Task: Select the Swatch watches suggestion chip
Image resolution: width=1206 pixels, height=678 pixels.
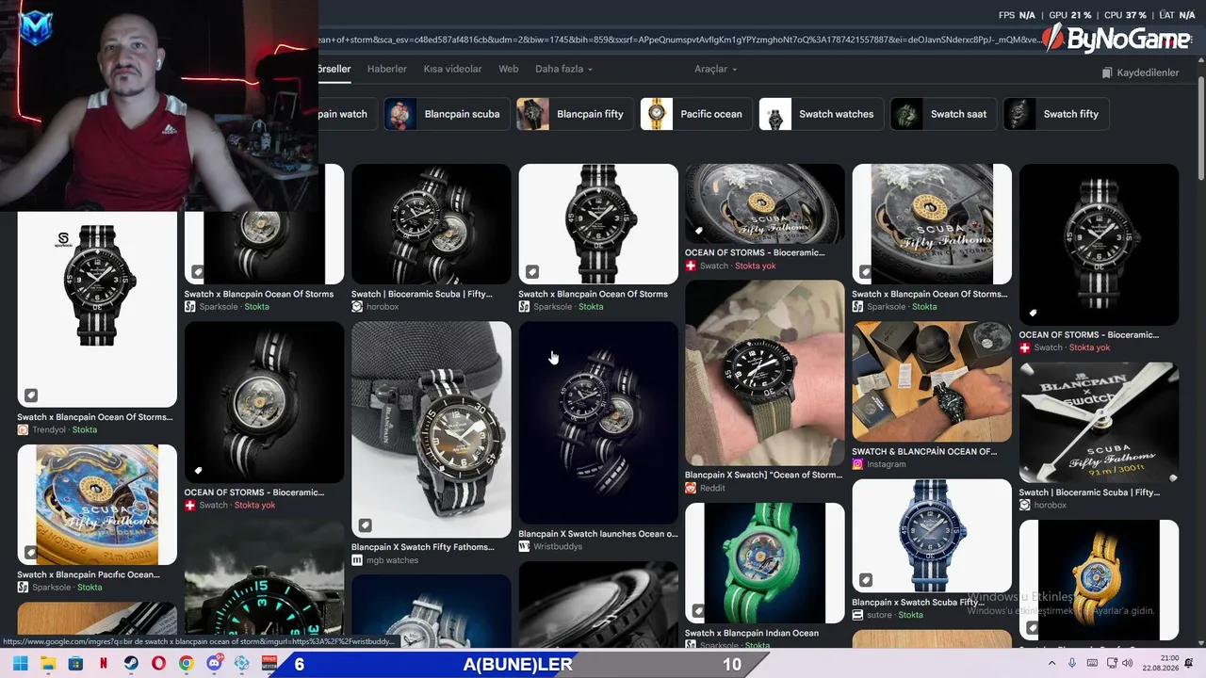Action: point(821,114)
